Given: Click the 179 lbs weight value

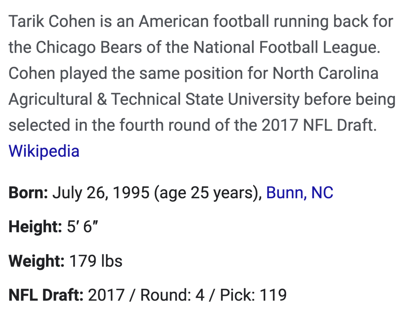Looking at the screenshot, I should [96, 261].
